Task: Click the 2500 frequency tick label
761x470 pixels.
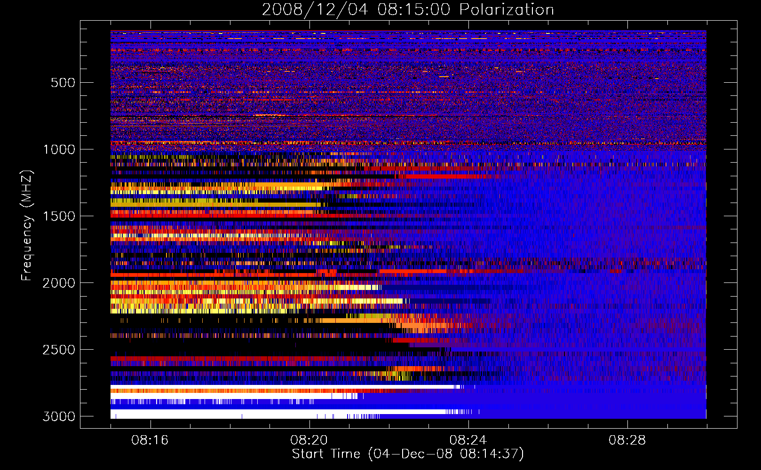Action: pyautogui.click(x=59, y=350)
